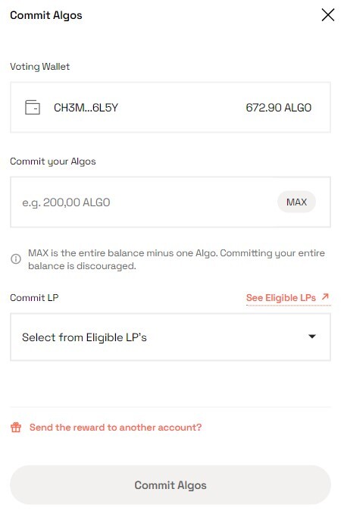Click the gift icon beside reward link
This screenshot has width=344, height=511.
16,428
